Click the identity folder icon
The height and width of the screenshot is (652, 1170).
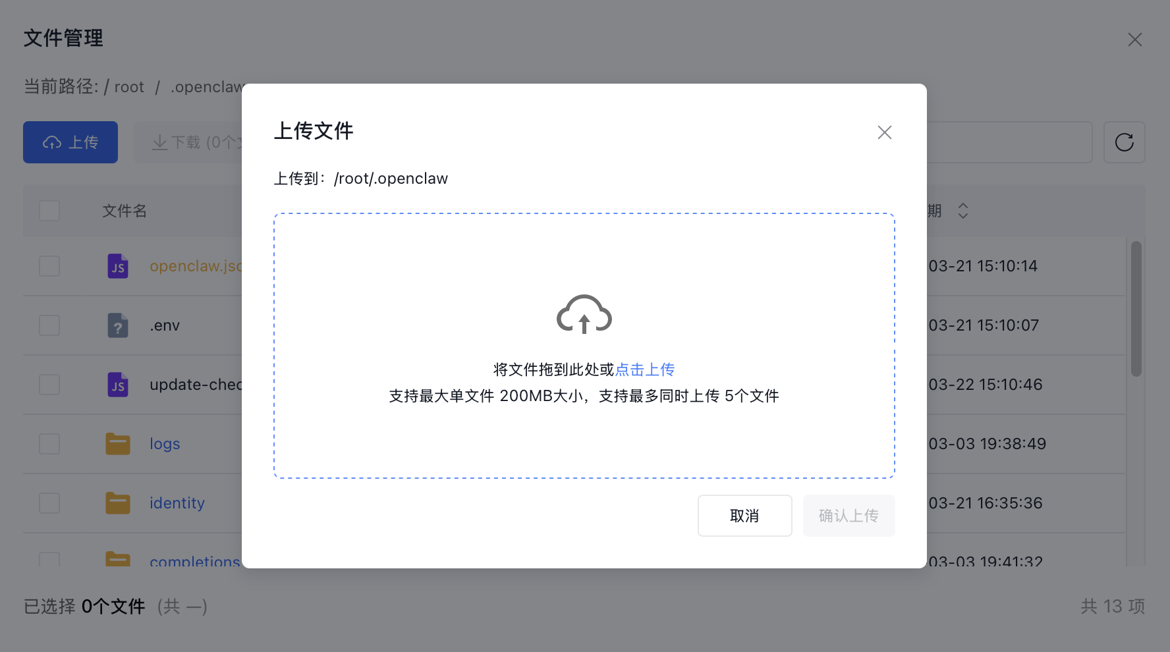[118, 503]
